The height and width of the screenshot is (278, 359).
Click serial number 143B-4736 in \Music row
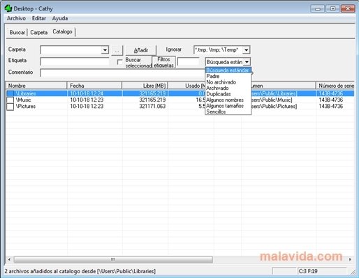pos(331,100)
